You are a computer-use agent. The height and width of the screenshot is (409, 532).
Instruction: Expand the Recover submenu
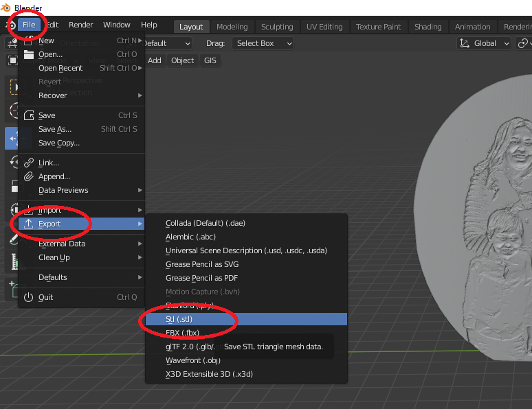click(x=81, y=95)
